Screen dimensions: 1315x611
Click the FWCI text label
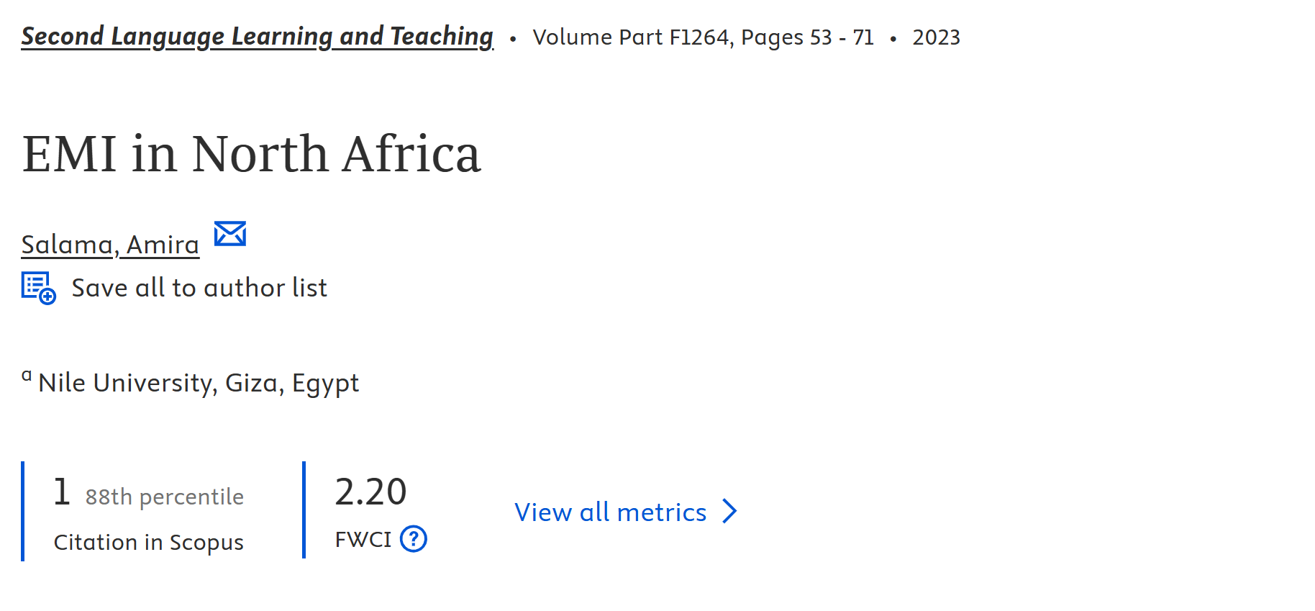(x=363, y=539)
